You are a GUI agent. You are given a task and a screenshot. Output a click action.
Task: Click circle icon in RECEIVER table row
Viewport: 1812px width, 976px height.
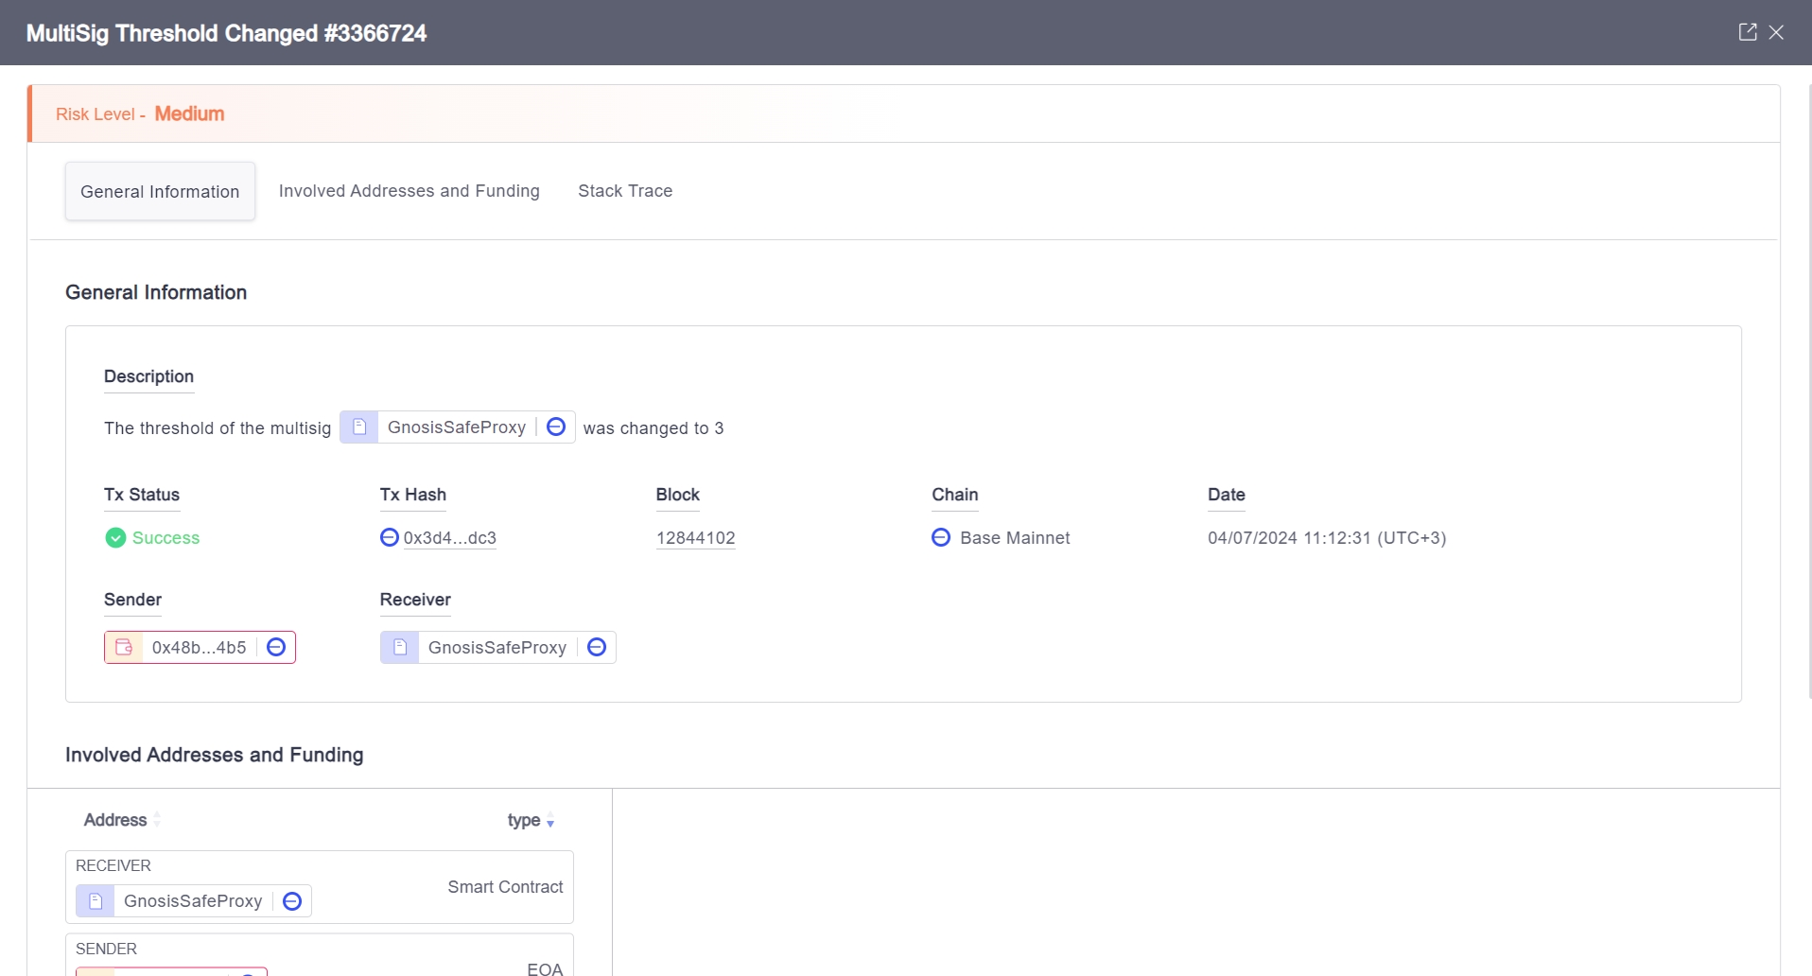[x=292, y=901]
